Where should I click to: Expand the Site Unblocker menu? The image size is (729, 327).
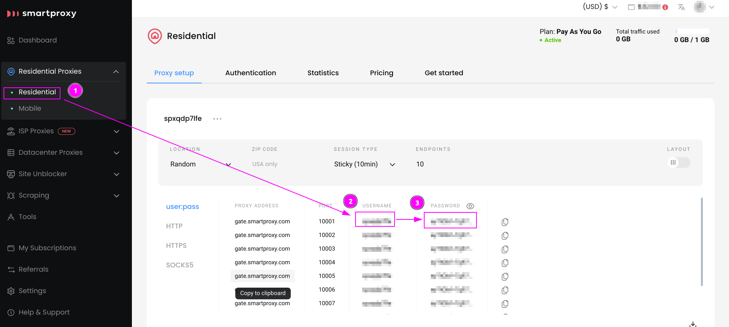[x=116, y=174]
